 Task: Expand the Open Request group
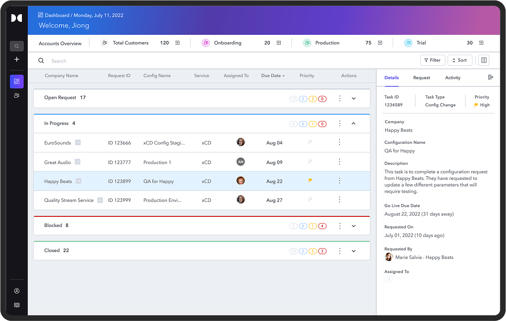tap(354, 98)
